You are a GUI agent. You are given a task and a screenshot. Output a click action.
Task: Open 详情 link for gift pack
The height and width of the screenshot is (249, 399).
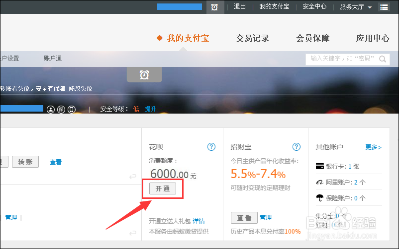click(x=199, y=221)
